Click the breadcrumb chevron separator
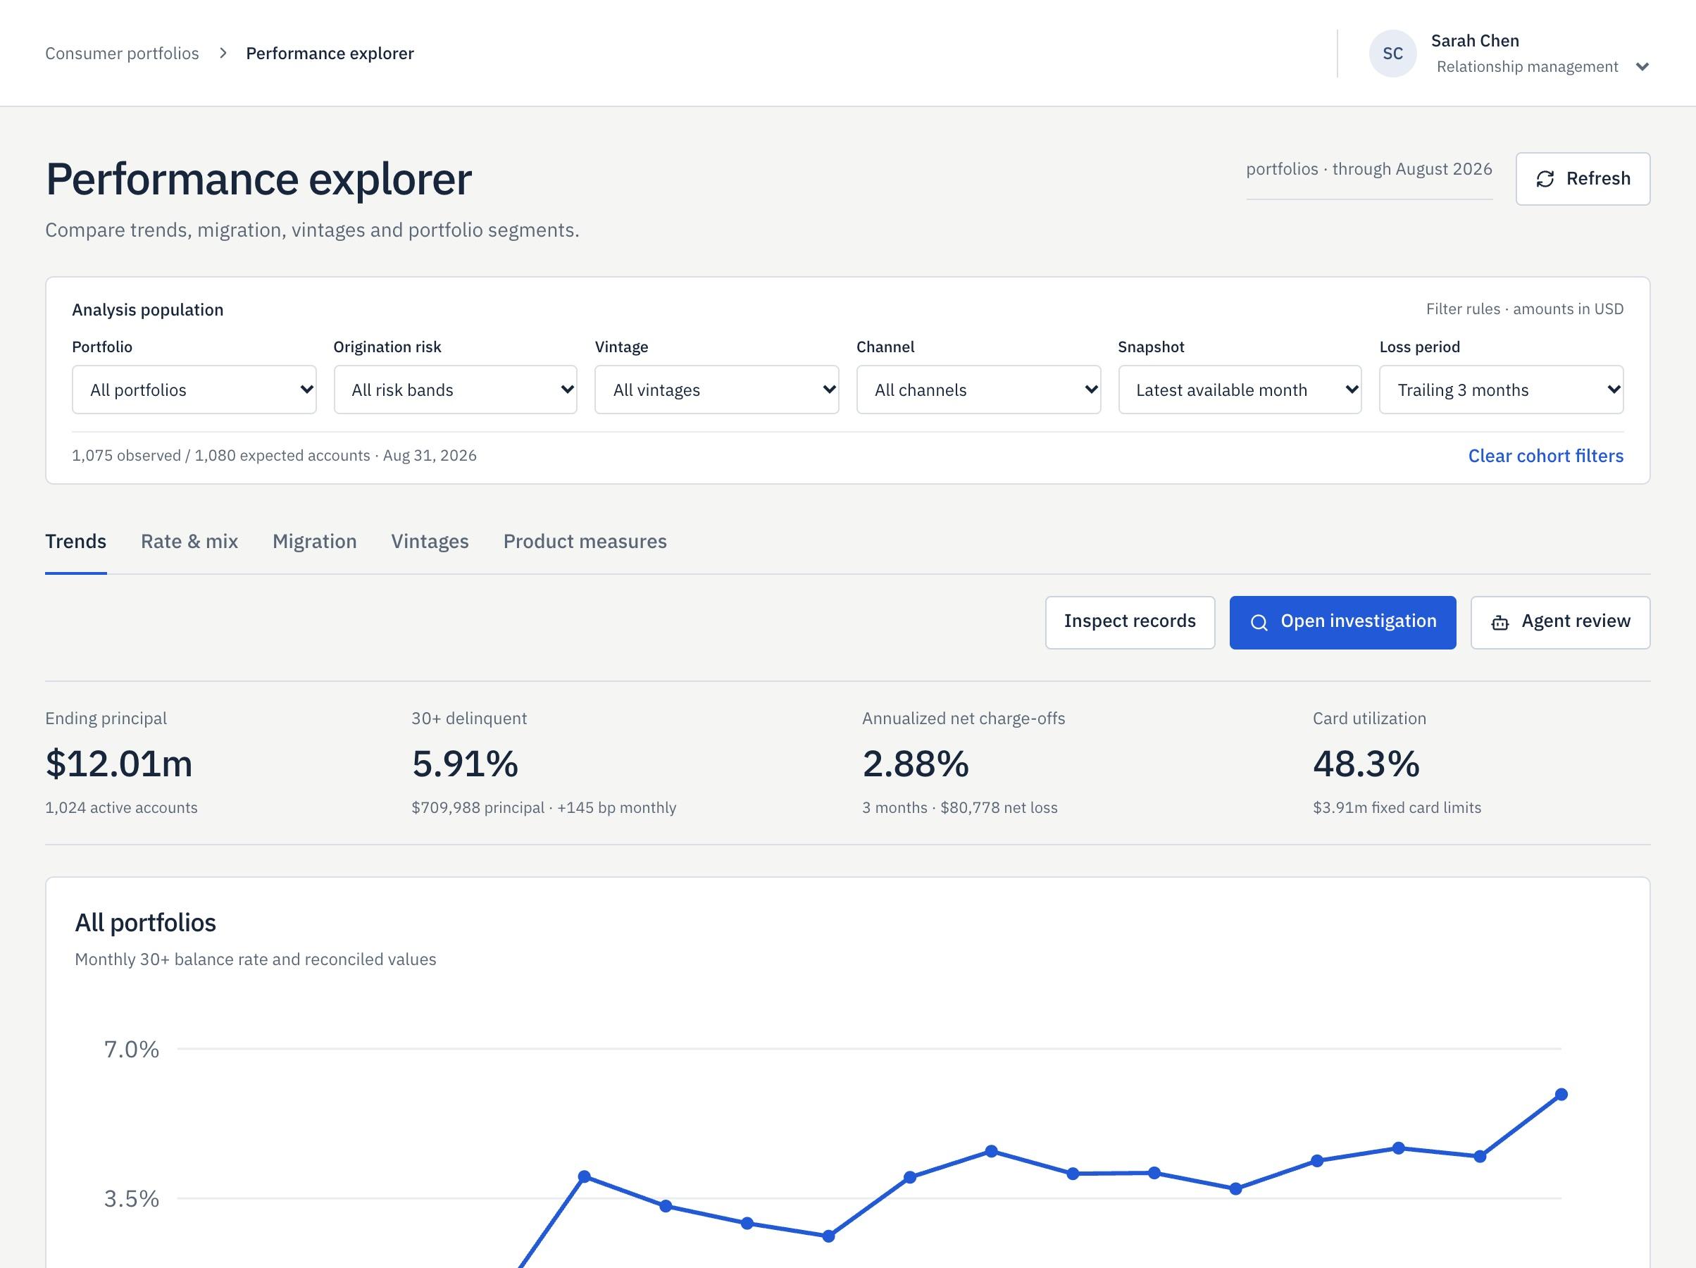Image resolution: width=1696 pixels, height=1268 pixels. (223, 53)
